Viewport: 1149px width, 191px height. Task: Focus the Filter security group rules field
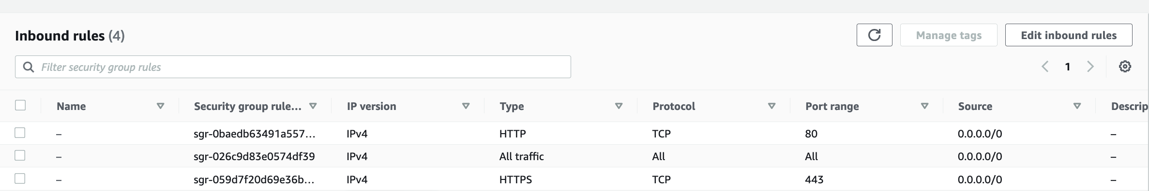[x=293, y=67]
